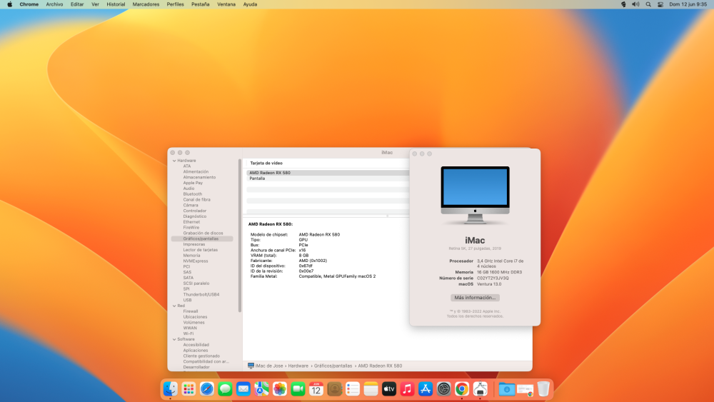Open Music app in dock

[407, 389]
